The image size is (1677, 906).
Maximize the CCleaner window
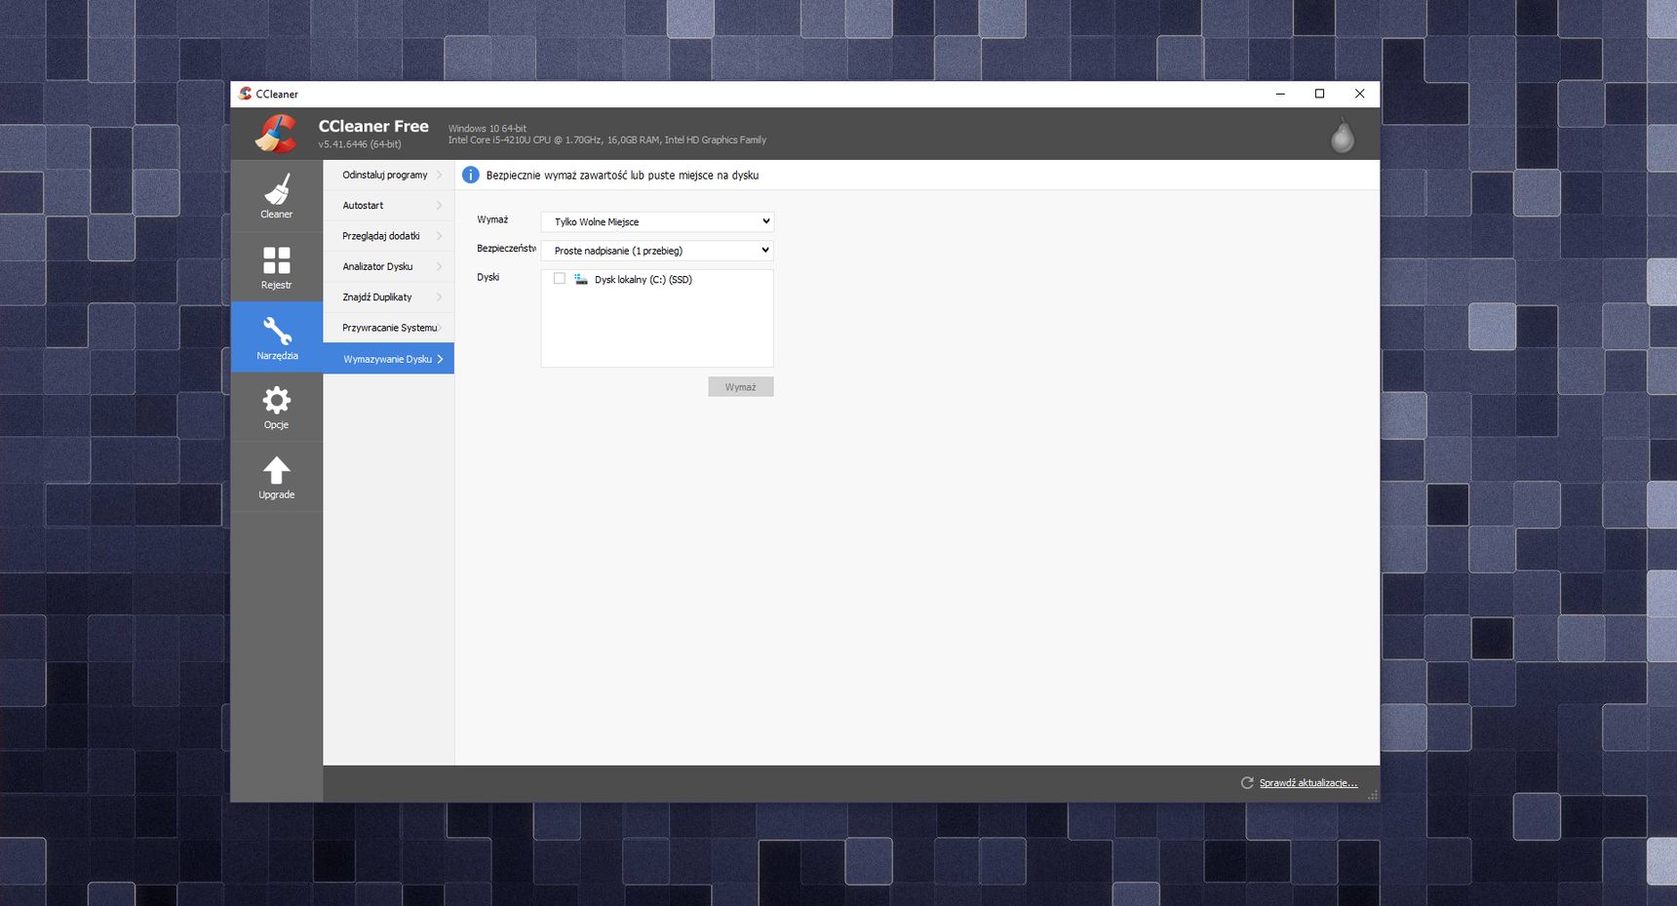tap(1320, 94)
